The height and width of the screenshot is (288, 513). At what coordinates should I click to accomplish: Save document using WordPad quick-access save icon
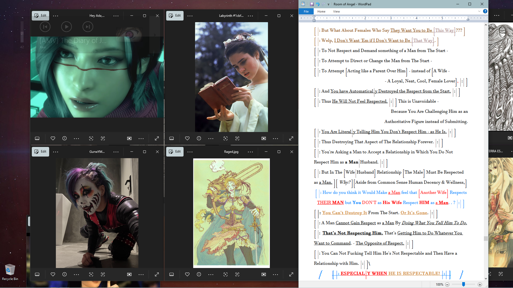[312, 4]
